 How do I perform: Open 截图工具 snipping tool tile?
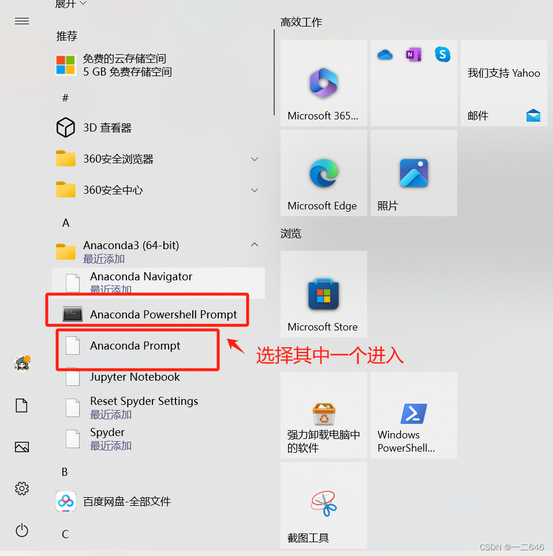point(324,505)
